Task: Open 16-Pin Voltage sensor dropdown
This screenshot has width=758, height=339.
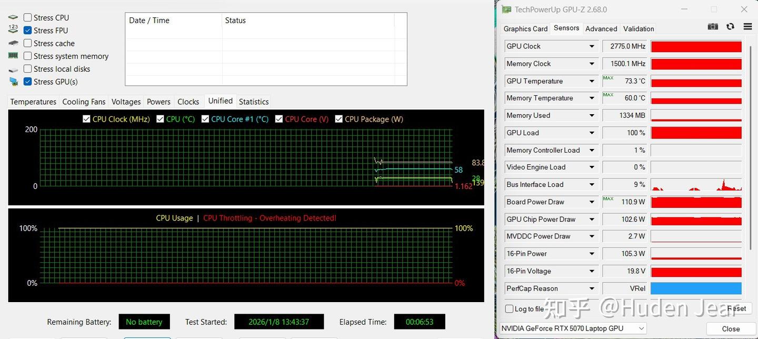Action: (592, 271)
